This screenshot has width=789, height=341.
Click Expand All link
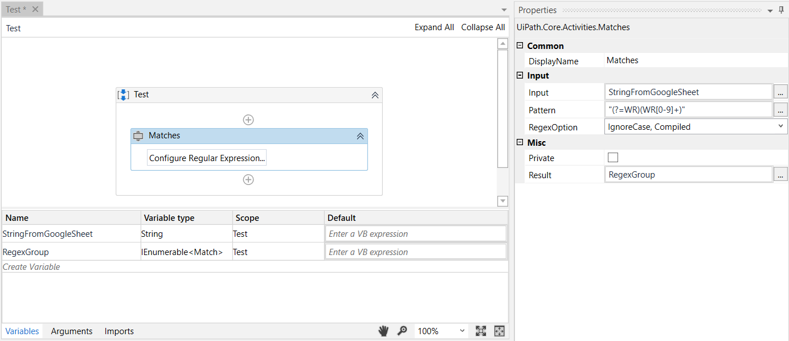434,27
